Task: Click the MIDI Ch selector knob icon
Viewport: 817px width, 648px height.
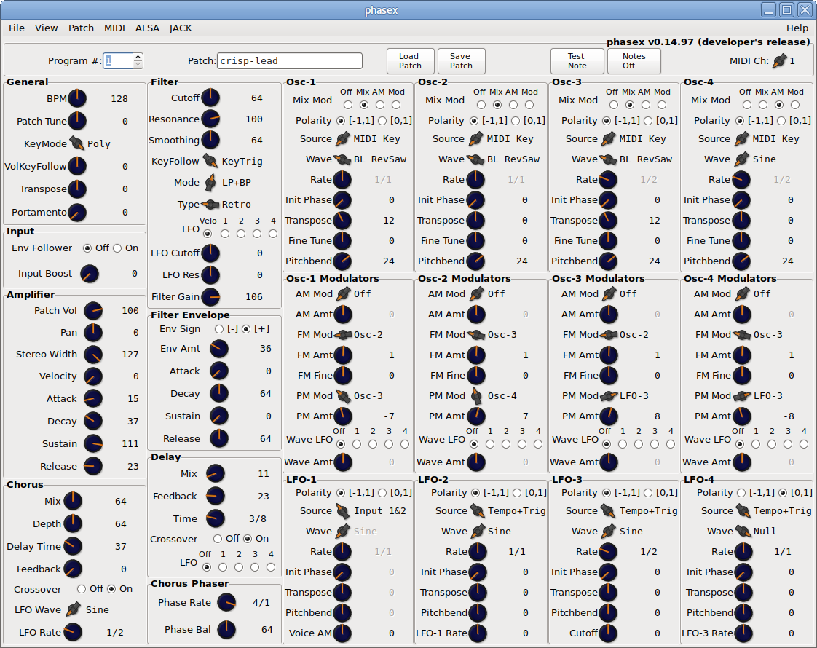Action: pyautogui.click(x=779, y=60)
